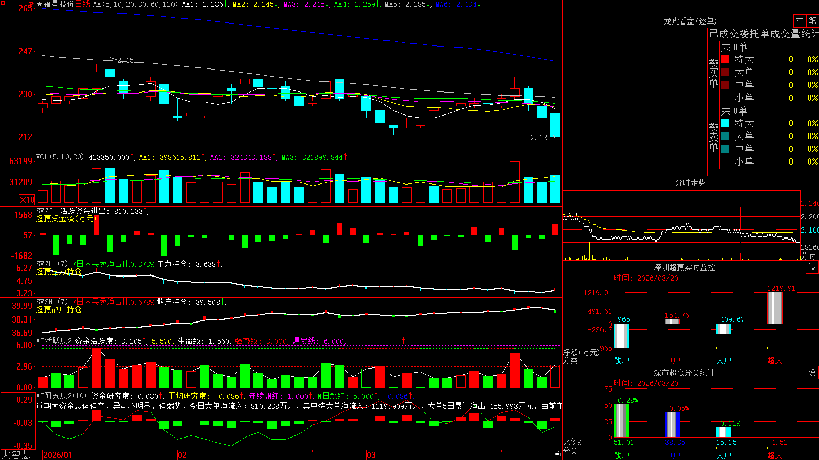819x460 pixels.
Task: Click red 特大 swatch in 委买单
Action: 725,59
